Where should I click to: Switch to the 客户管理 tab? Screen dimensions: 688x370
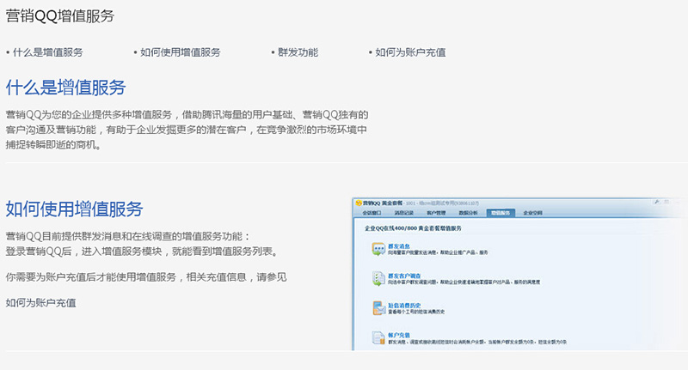click(x=436, y=213)
